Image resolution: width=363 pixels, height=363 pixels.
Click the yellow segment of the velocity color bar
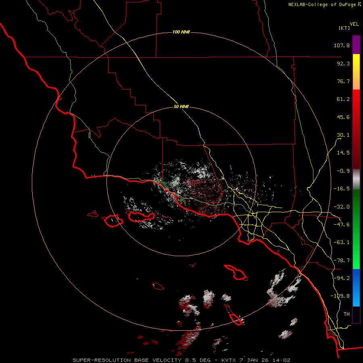click(x=356, y=72)
